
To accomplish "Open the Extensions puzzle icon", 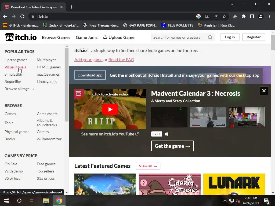I will tap(243, 16).
